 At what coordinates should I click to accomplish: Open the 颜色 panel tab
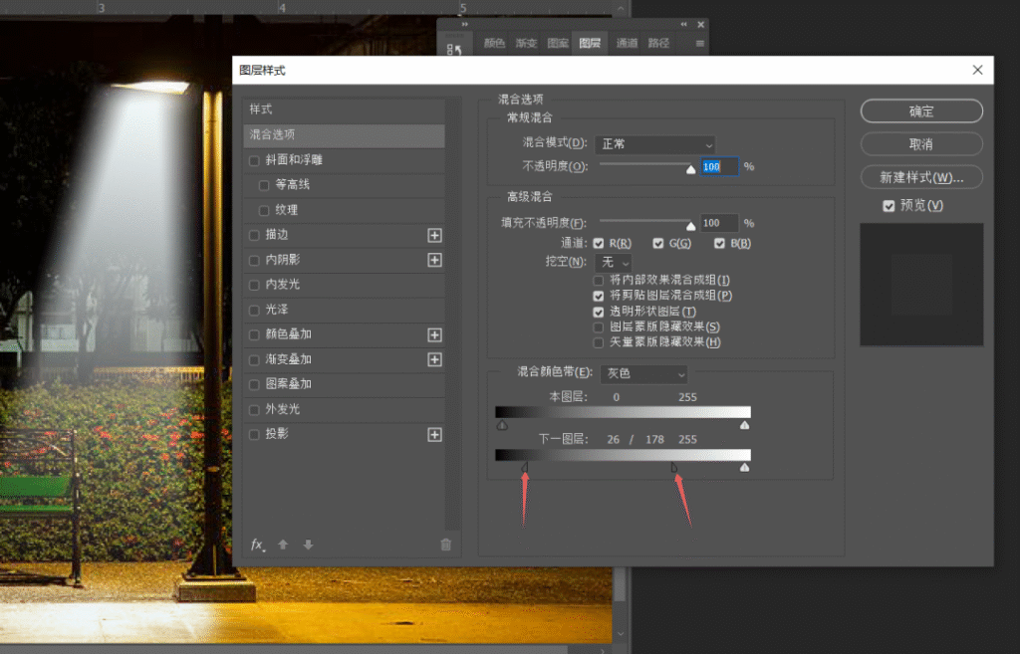click(x=494, y=43)
